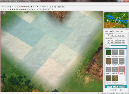This screenshot has width=129, height=94.
Task: Click the tile list scroll-right arrow
Action: click(x=123, y=84)
